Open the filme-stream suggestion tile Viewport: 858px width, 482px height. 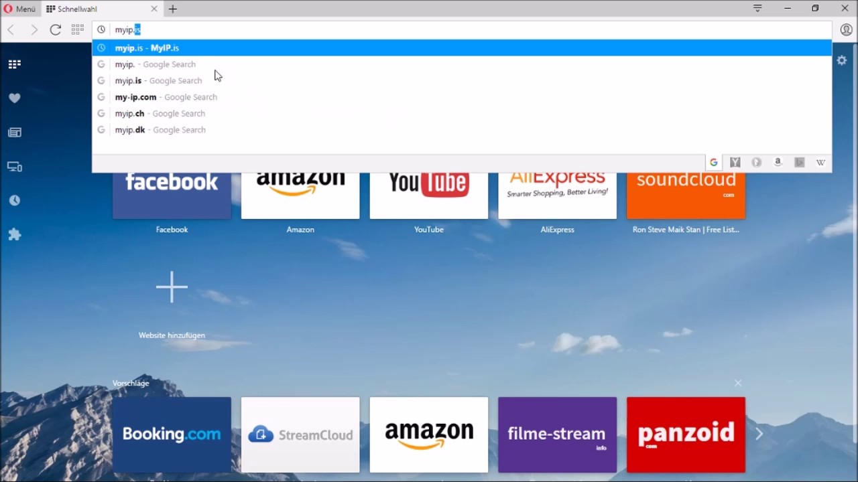pyautogui.click(x=558, y=434)
